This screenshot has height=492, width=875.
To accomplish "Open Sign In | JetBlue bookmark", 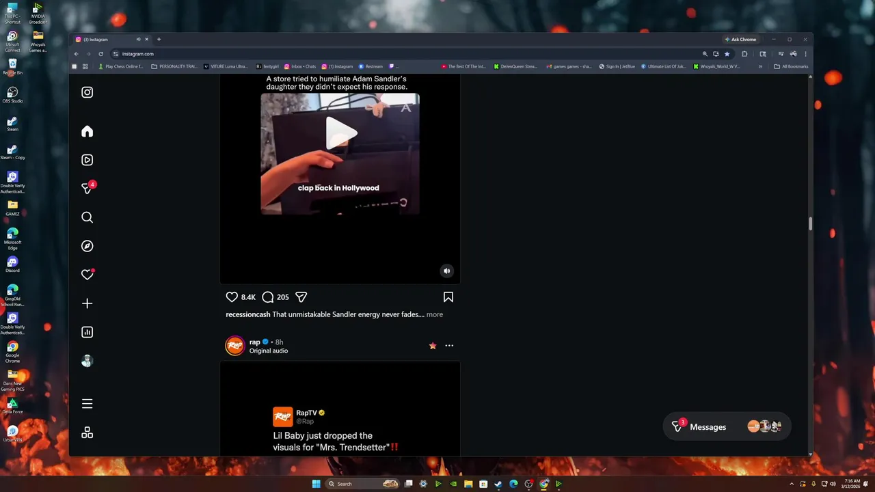I will (x=617, y=66).
